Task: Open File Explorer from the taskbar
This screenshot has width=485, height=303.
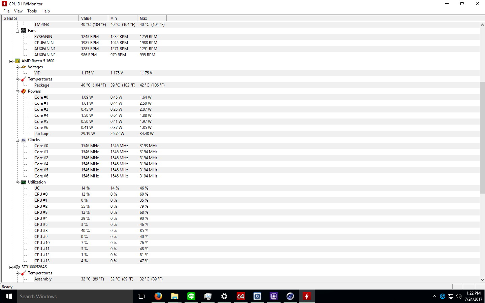Action: [174, 296]
